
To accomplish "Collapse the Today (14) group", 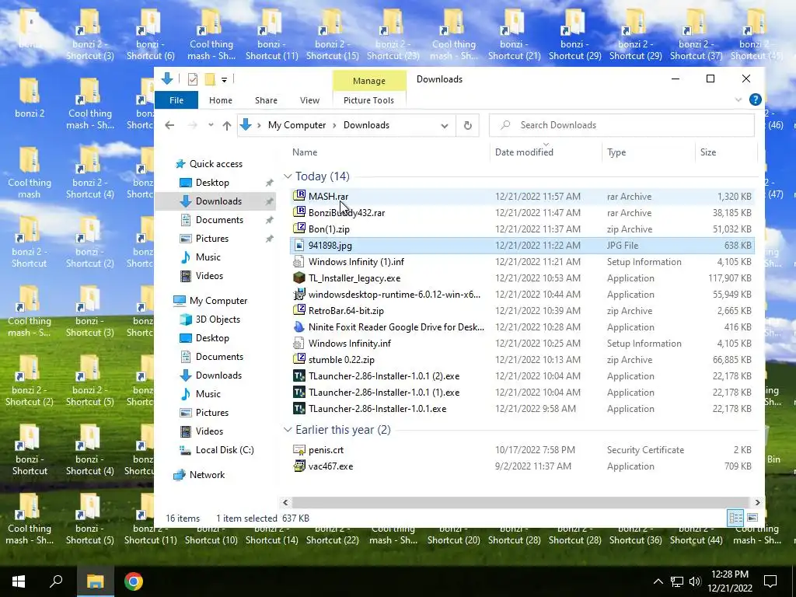I will pos(288,176).
